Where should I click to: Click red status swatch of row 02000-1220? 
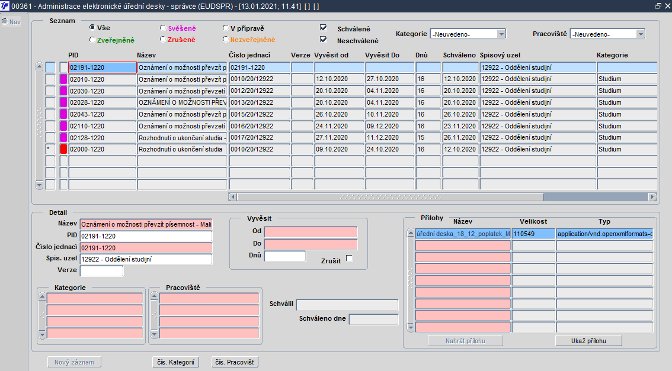tap(63, 149)
